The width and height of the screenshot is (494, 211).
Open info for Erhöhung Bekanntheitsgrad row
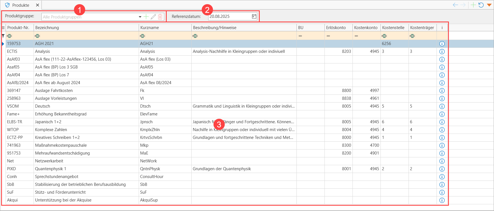tap(442, 114)
